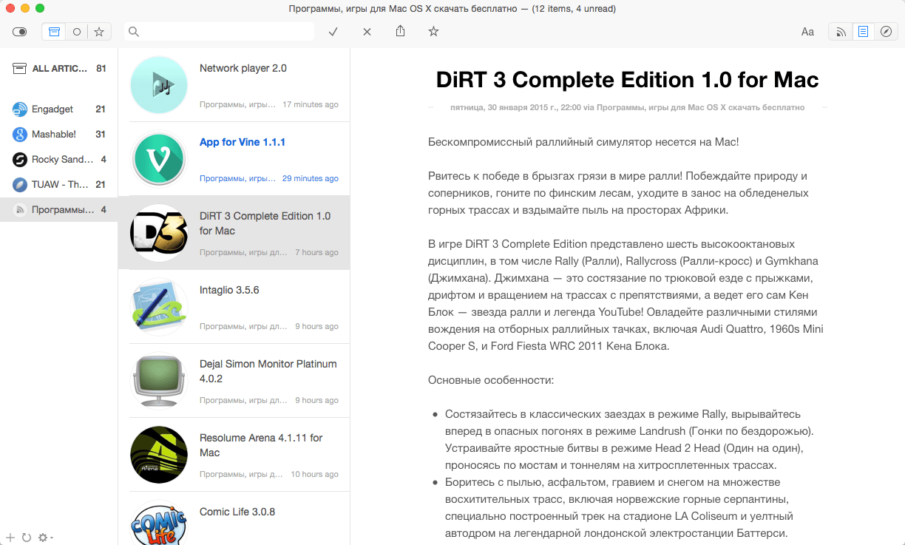The width and height of the screenshot is (905, 545).
Task: Open the Aa font settings
Action: coord(807,32)
